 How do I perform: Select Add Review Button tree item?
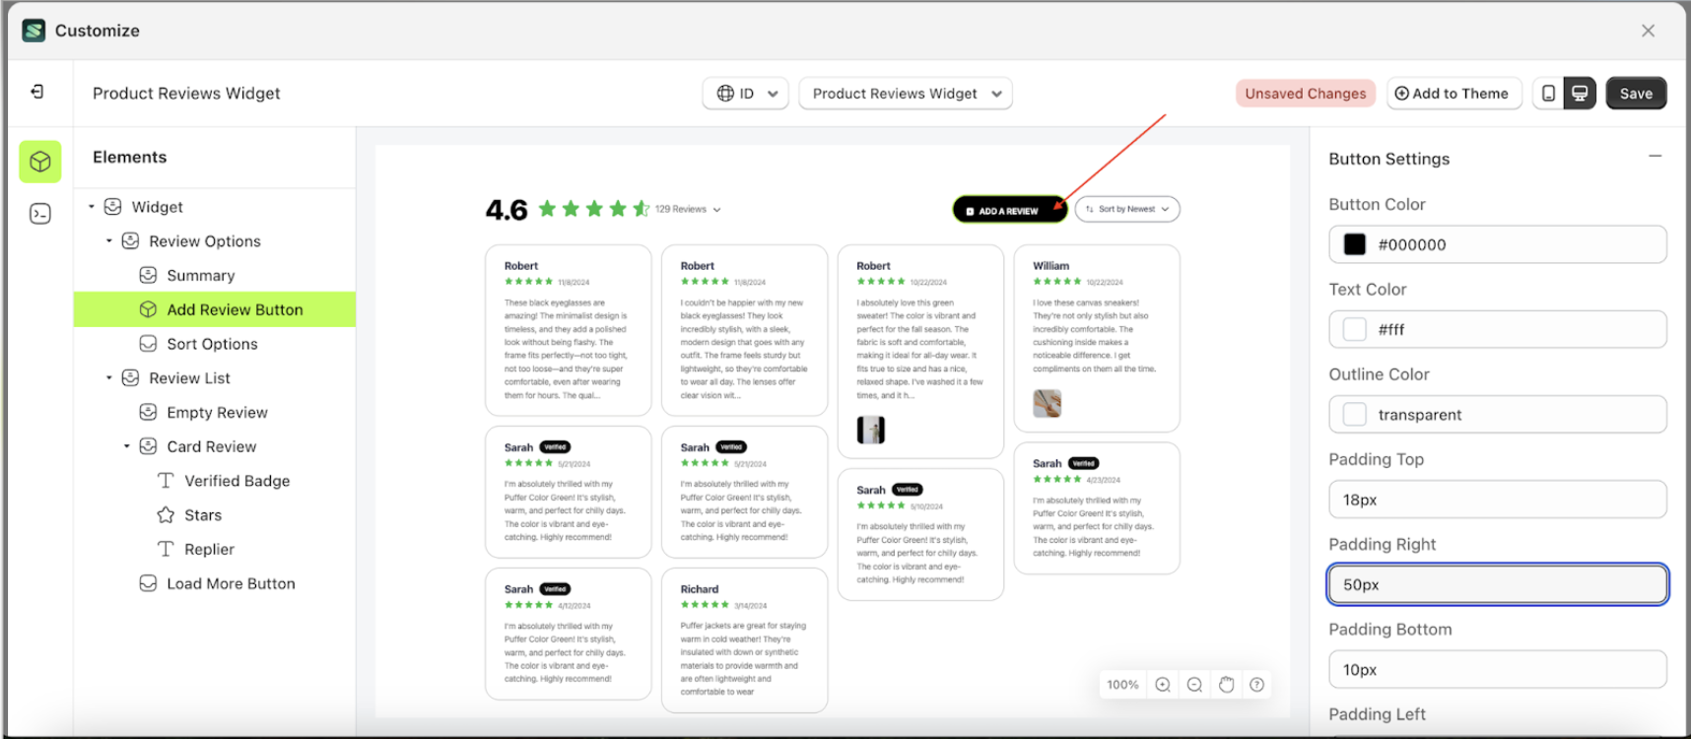[x=215, y=309]
